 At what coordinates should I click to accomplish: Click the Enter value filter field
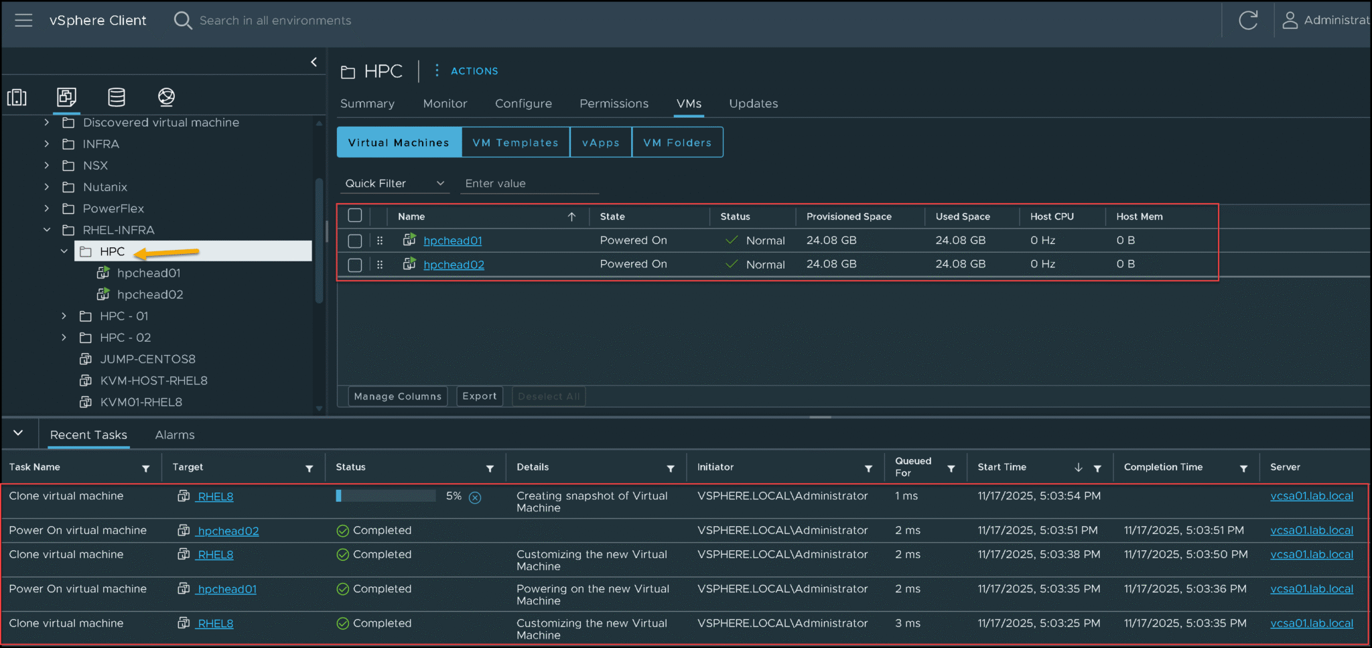tap(529, 184)
